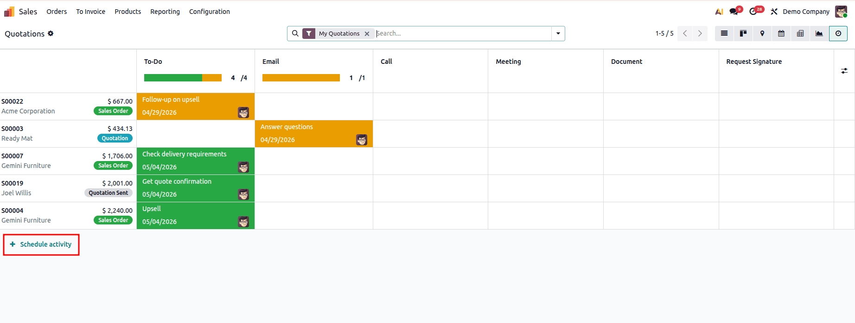Open the Sales app home icon
855x323 pixels.
(9, 12)
